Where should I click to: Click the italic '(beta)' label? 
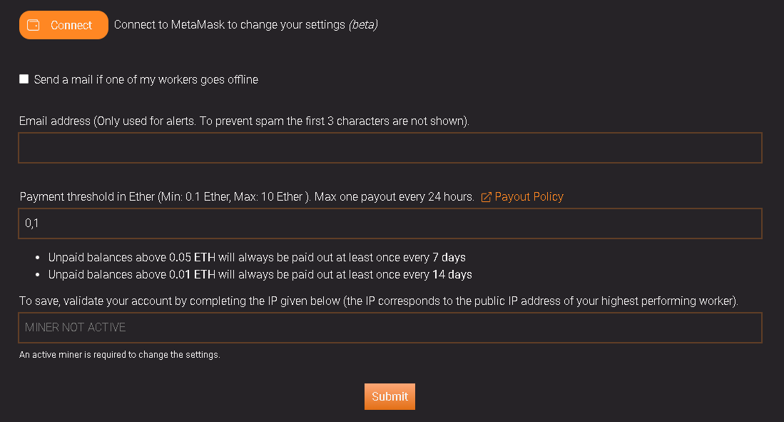363,25
